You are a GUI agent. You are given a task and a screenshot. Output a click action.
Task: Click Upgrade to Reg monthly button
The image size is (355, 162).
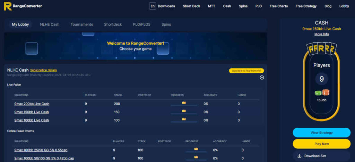click(x=246, y=71)
